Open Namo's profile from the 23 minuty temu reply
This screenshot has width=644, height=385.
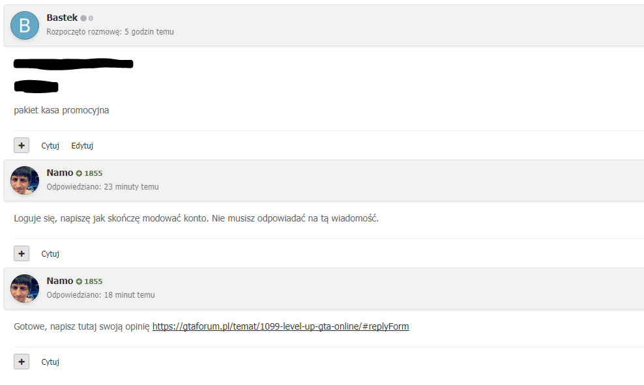point(60,173)
